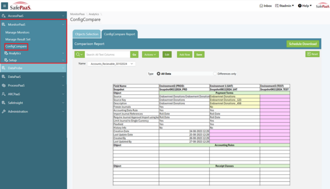The image size is (330, 189).
Task: Select the All Data radio option
Action: point(159,74)
